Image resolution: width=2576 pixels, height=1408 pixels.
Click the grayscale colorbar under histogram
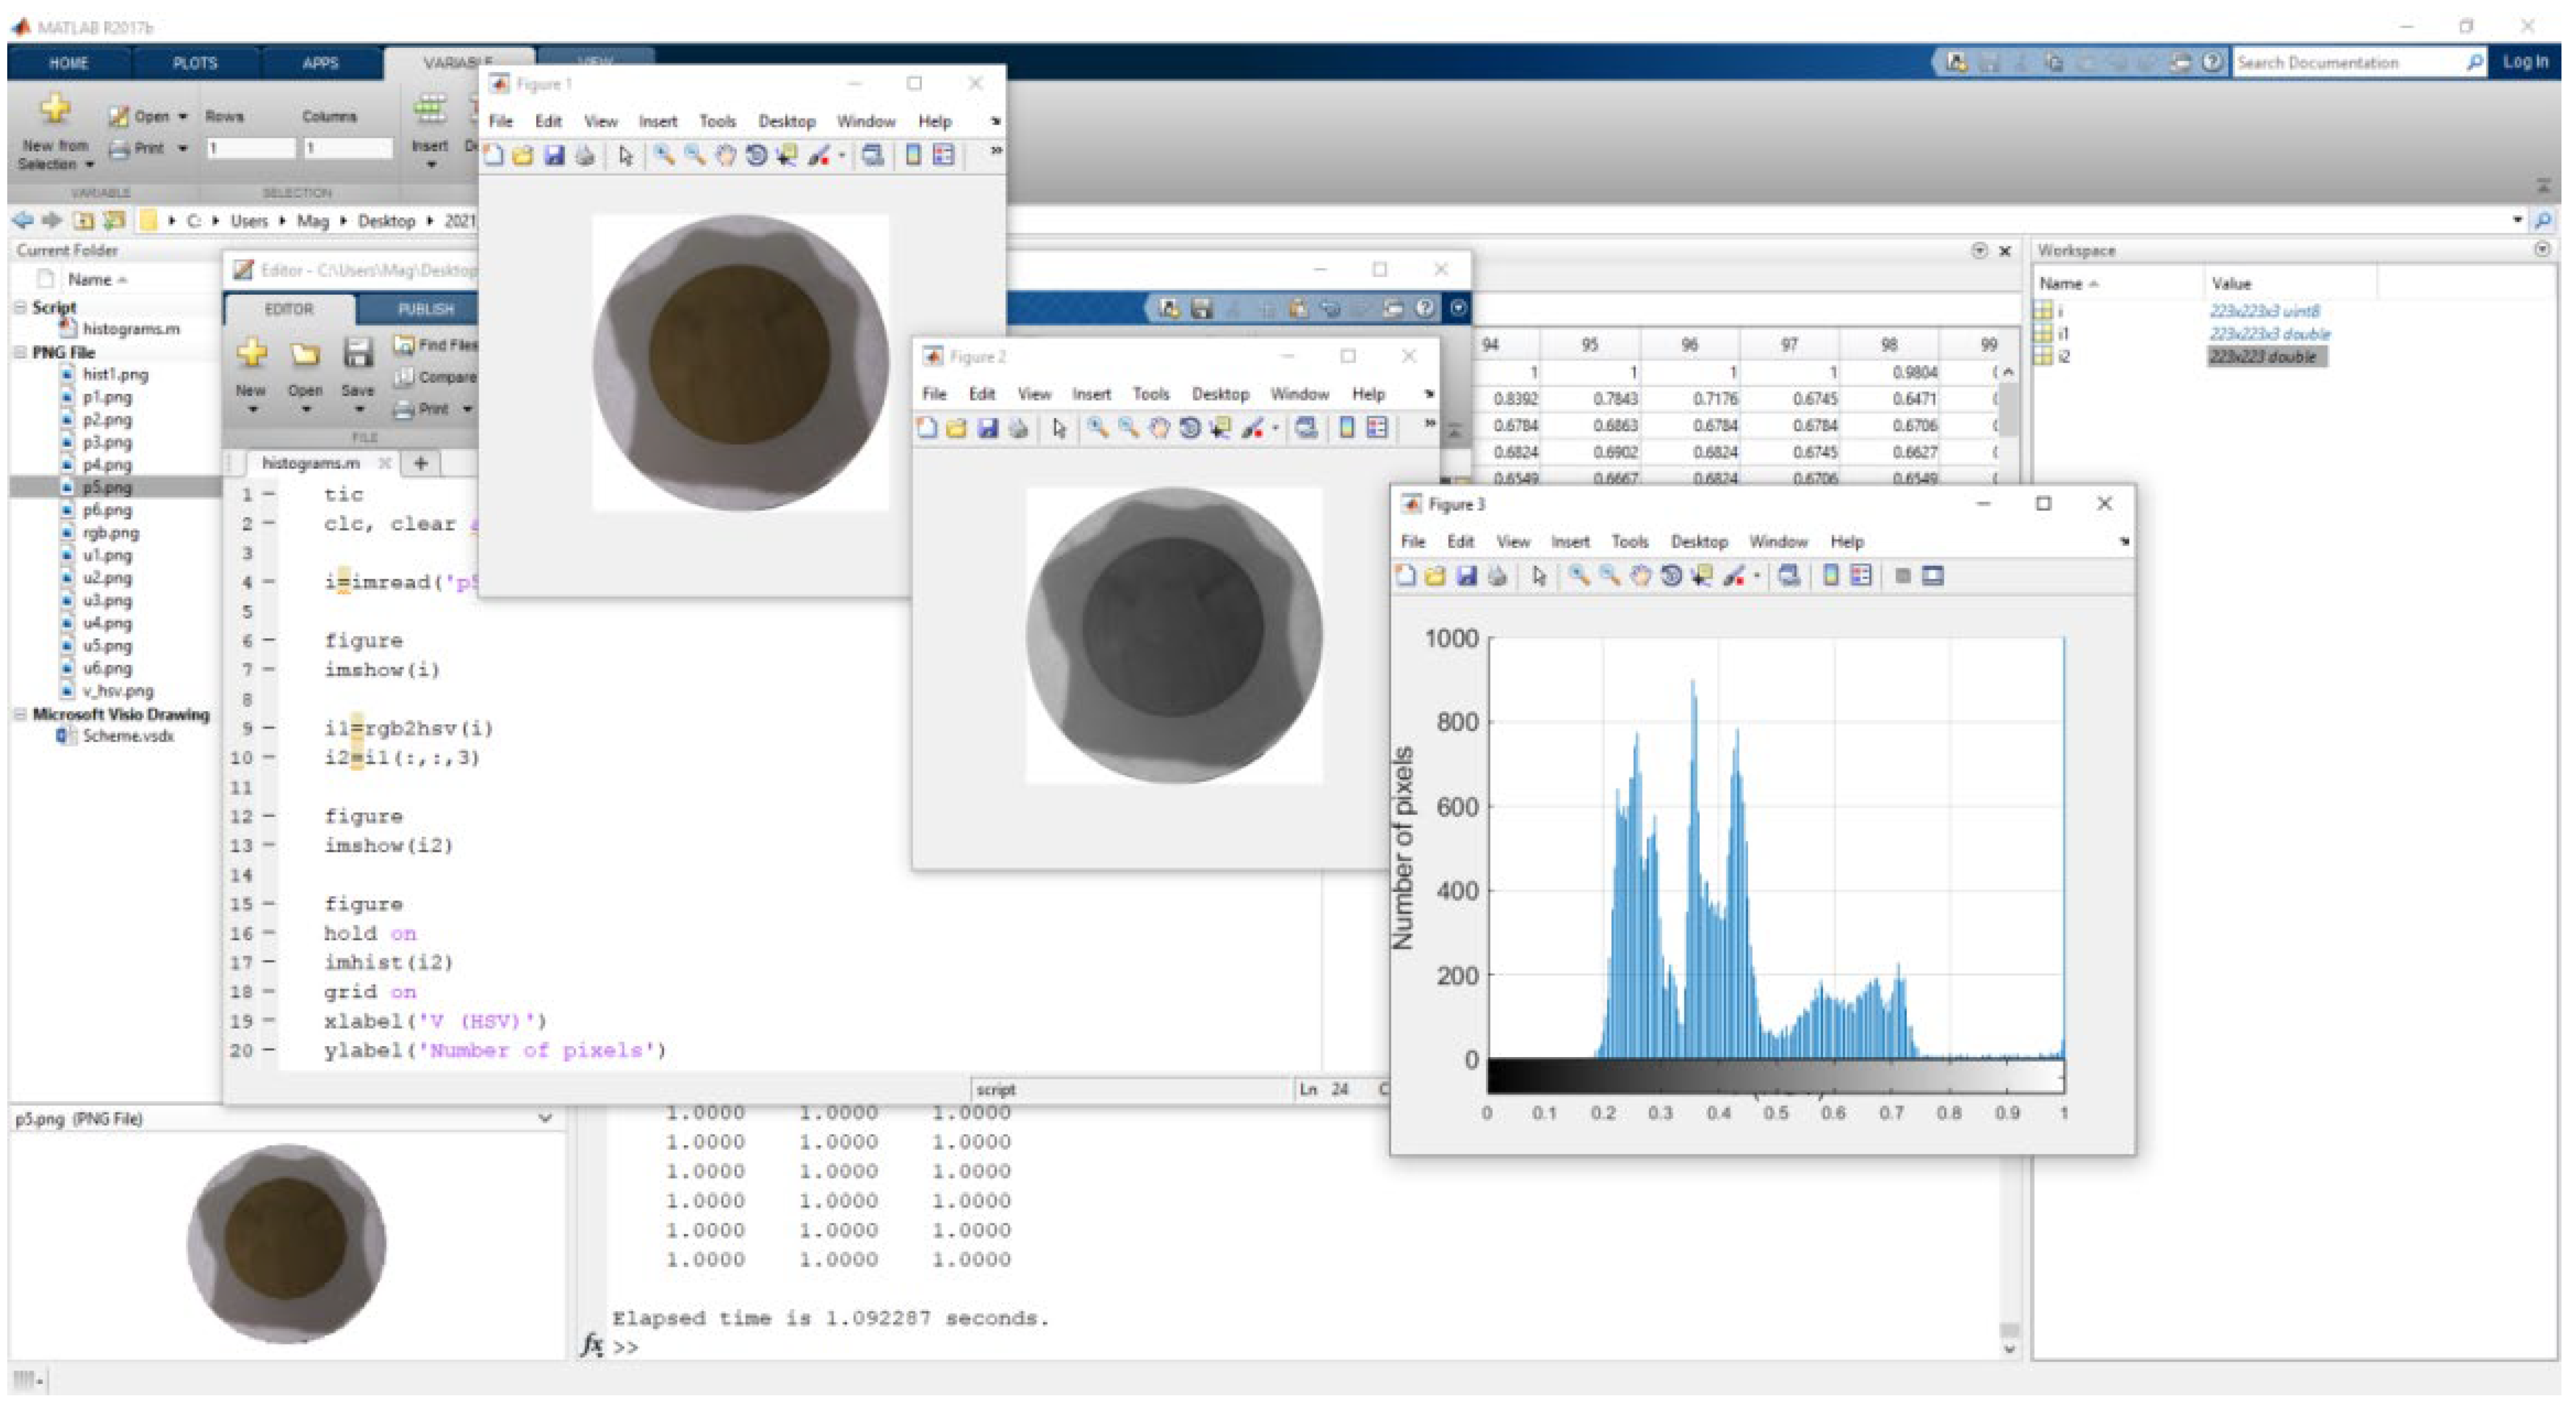coord(1775,1077)
